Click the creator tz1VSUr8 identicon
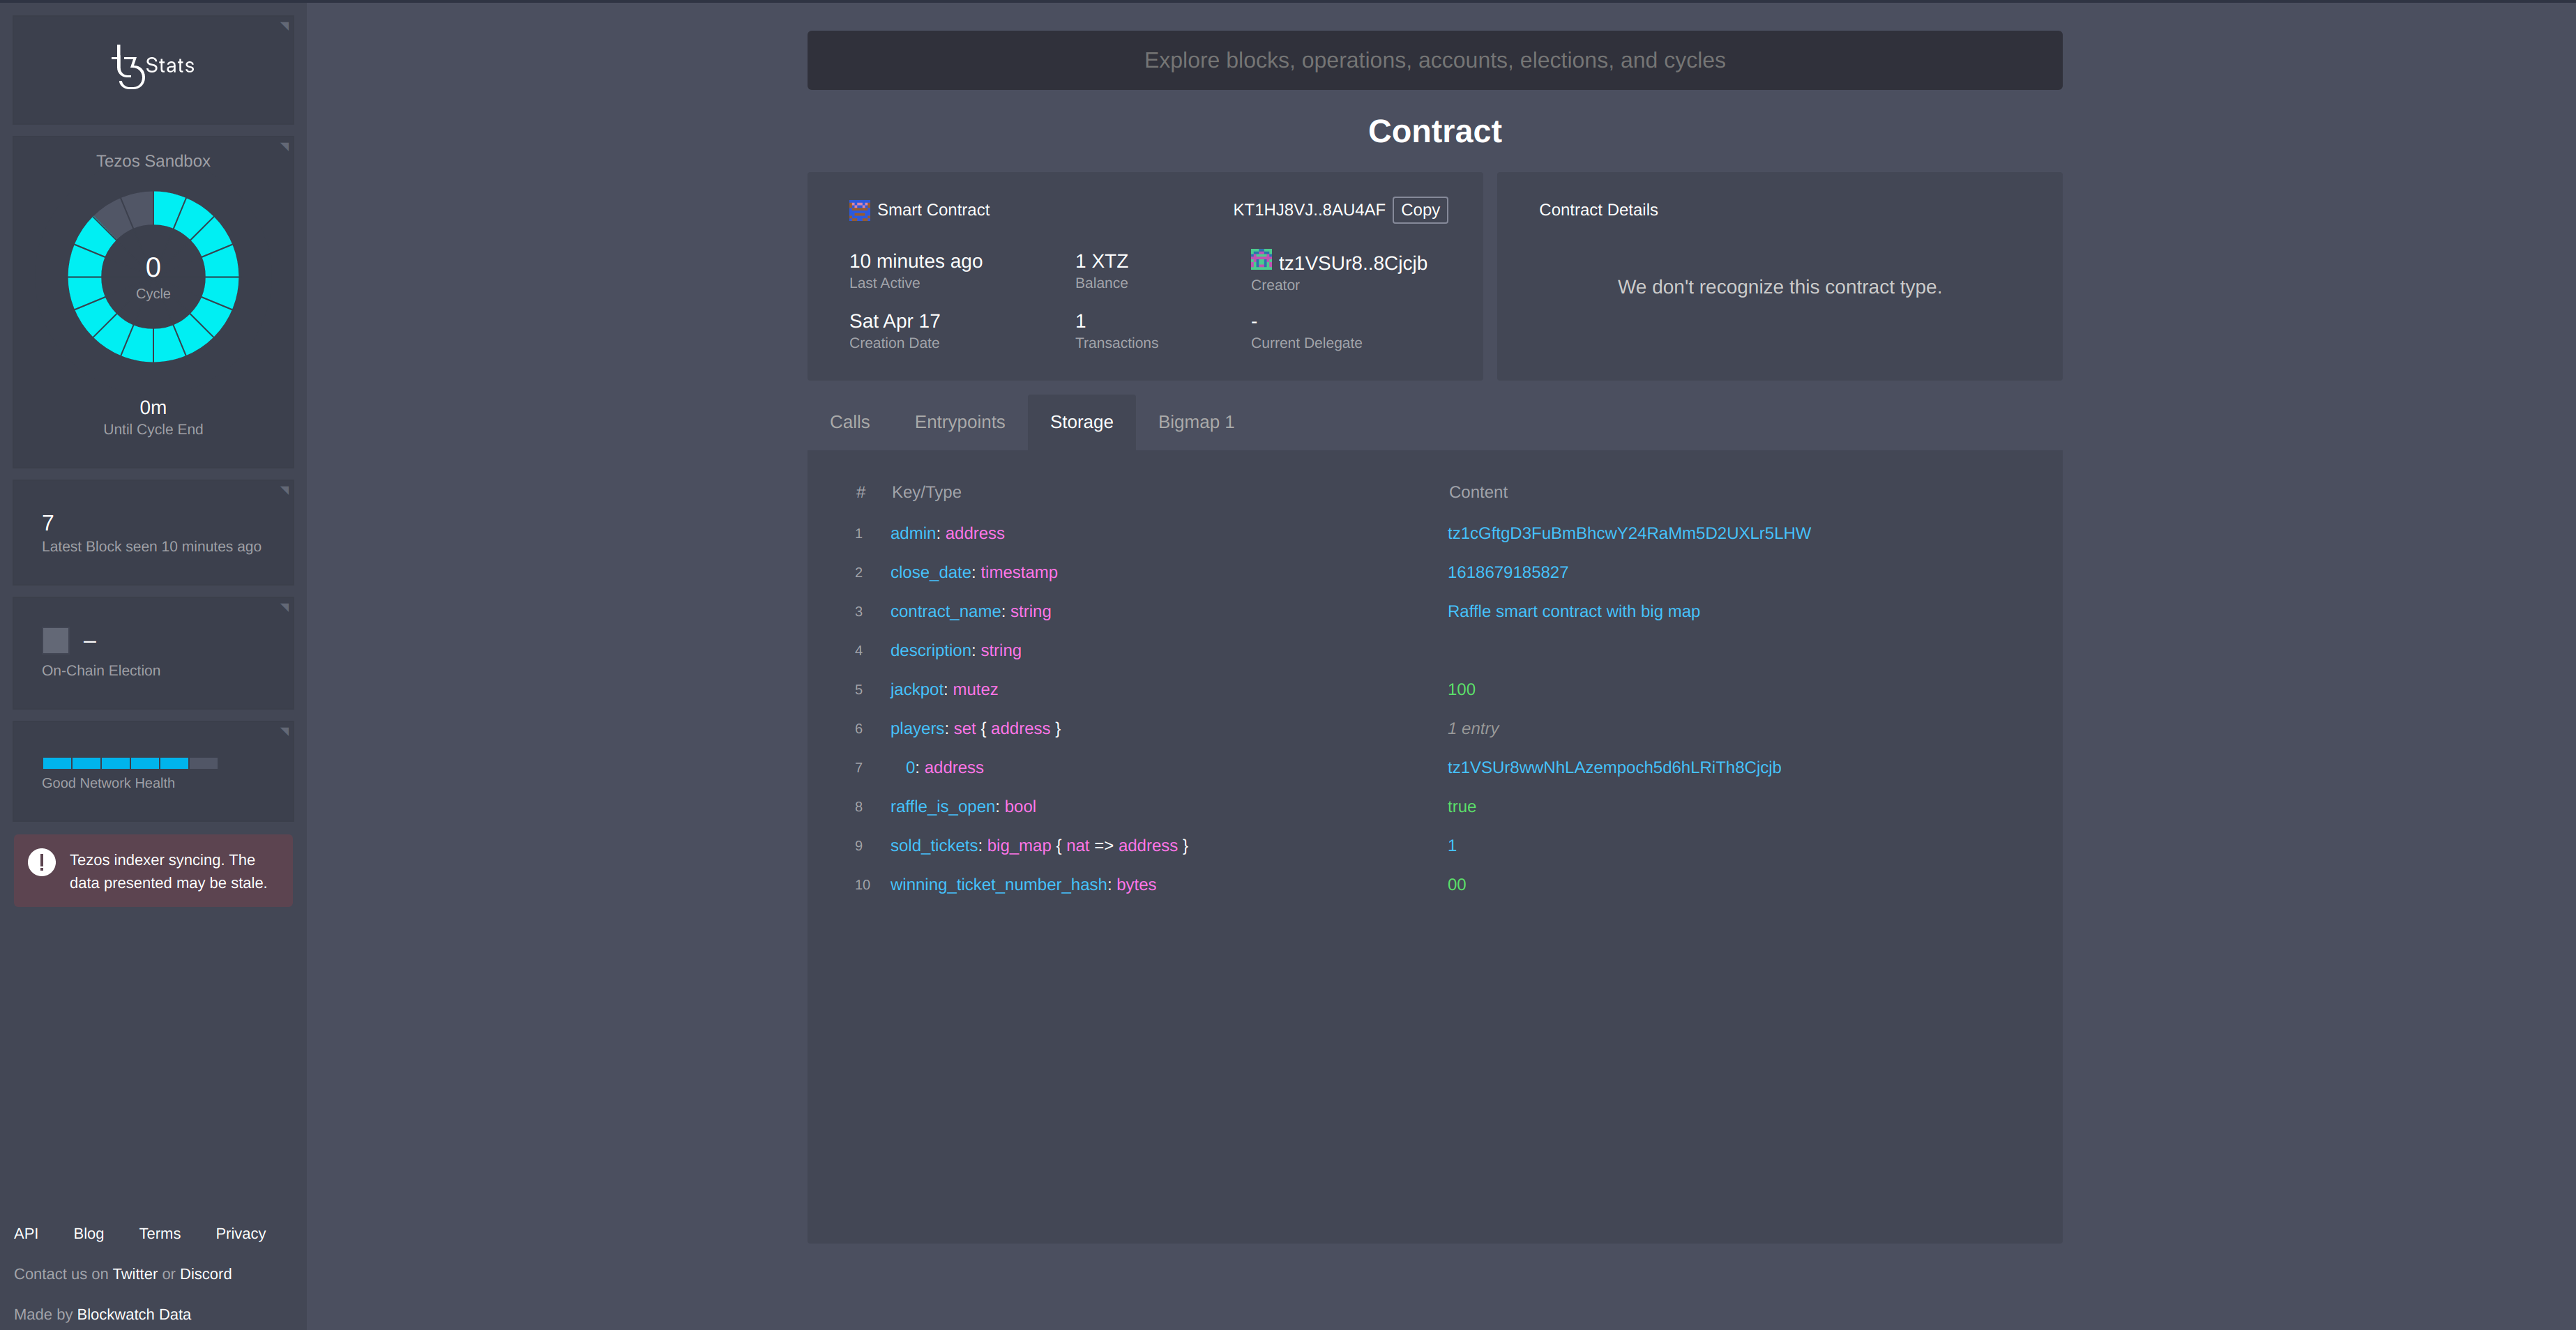The height and width of the screenshot is (1330, 2576). tap(1260, 260)
